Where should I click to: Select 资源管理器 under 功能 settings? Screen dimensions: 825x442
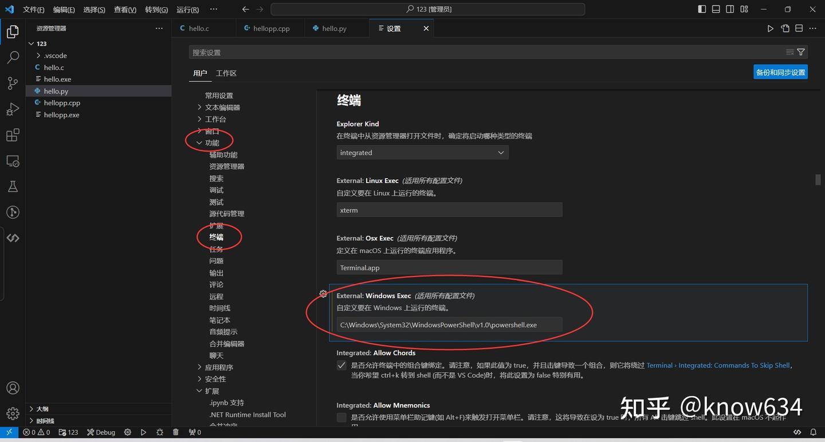227,166
